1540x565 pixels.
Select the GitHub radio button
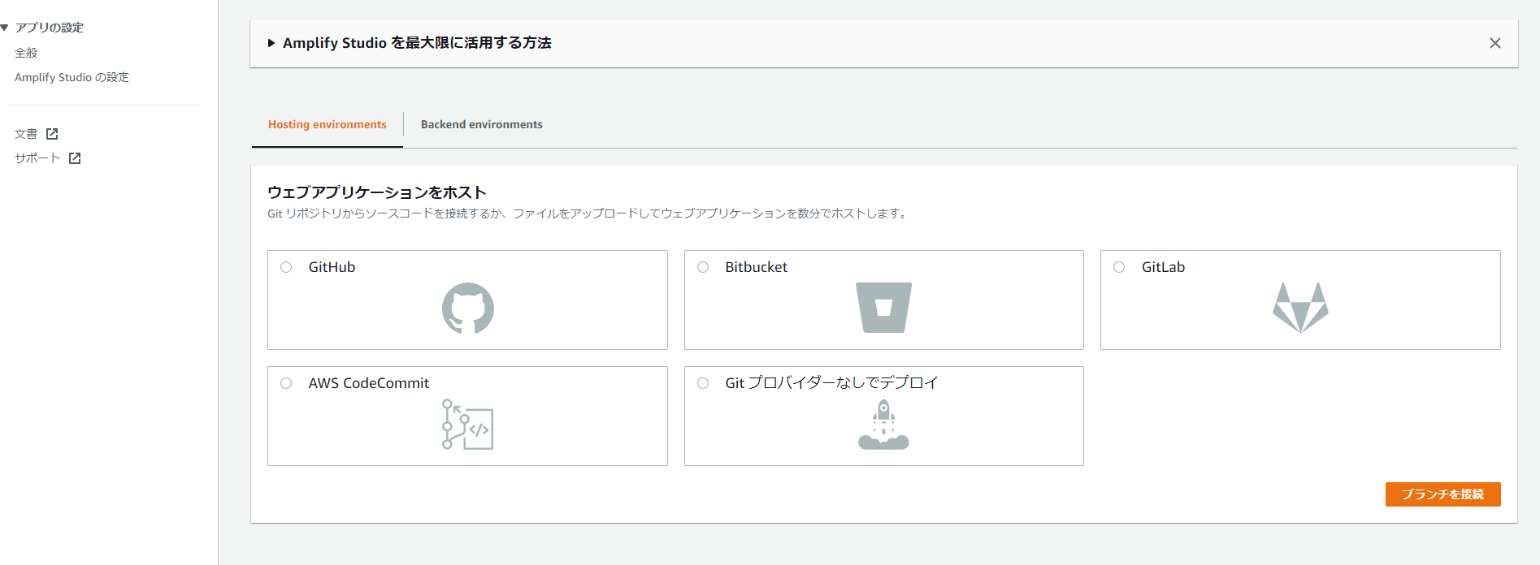pos(286,267)
